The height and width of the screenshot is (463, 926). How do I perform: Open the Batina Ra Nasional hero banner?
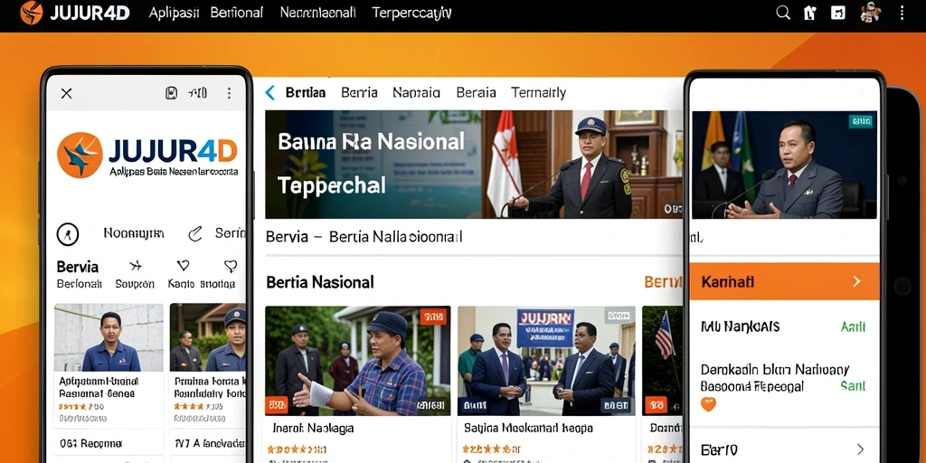474,165
